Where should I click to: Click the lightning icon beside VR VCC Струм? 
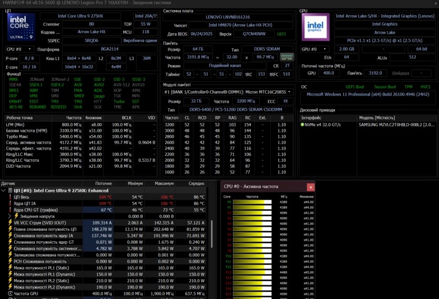[x=9, y=222]
